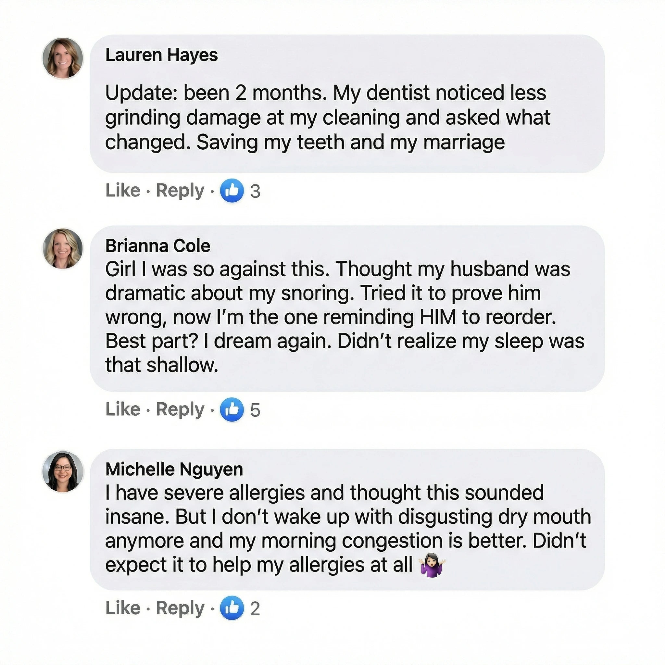The height and width of the screenshot is (665, 665).
Task: Click the thumbs-up icon on Lauren Hayes's comment
Action: coord(232,190)
